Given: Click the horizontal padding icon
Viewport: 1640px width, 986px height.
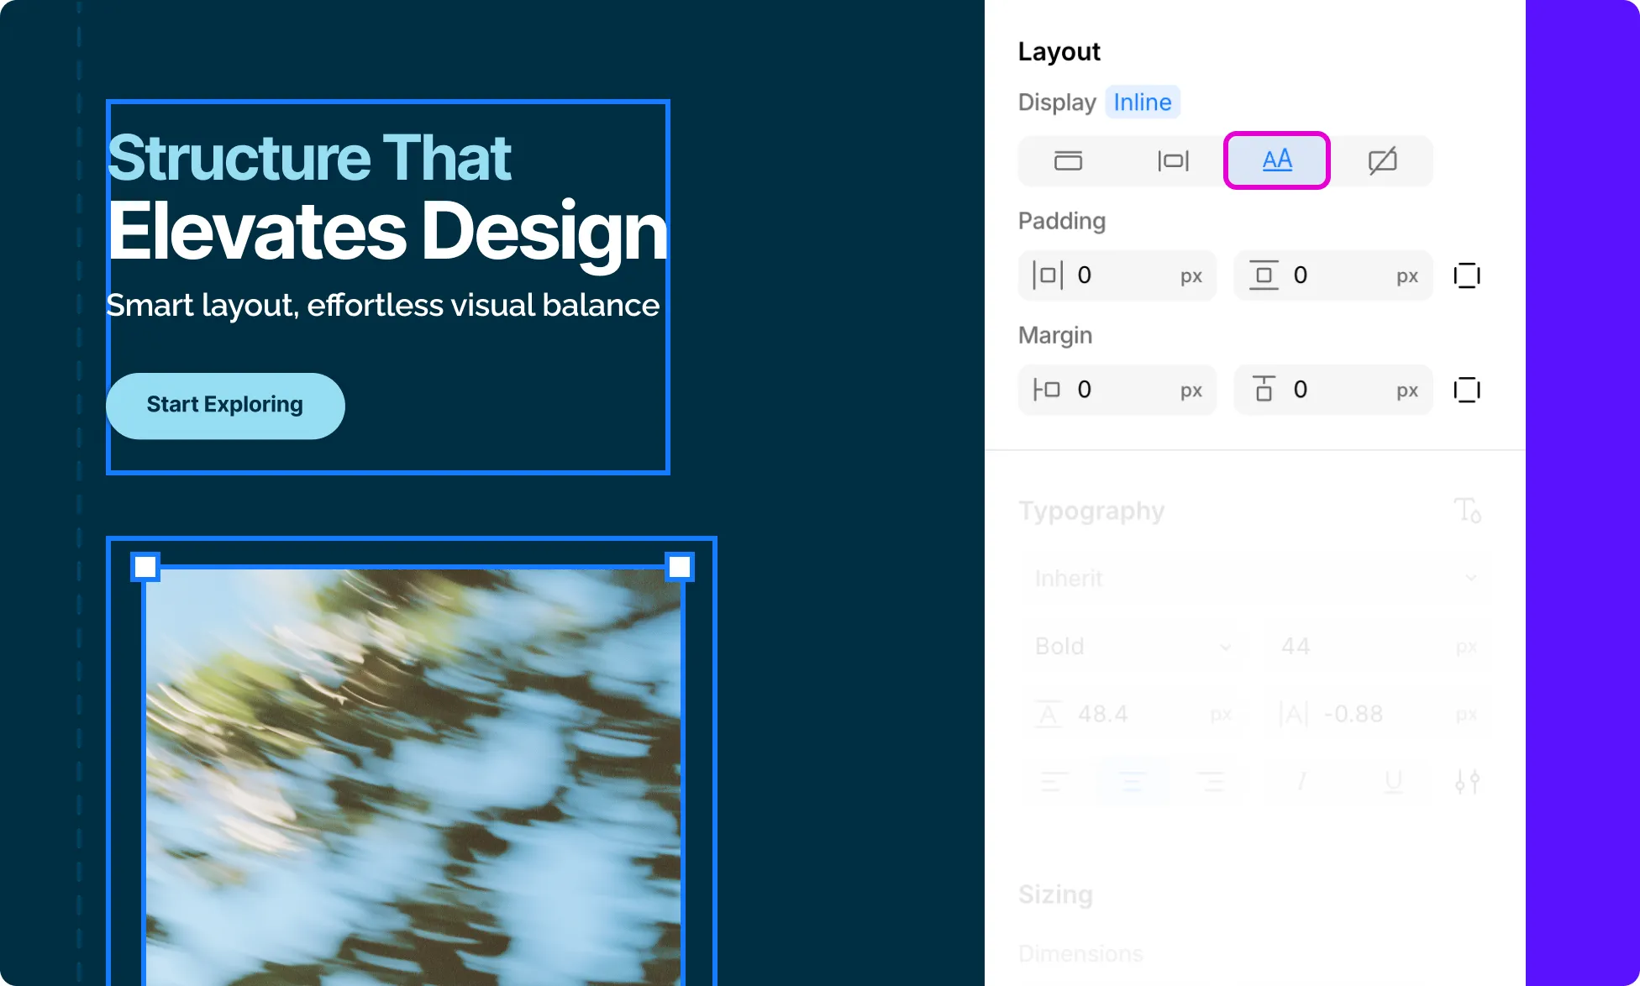Looking at the screenshot, I should 1048,275.
